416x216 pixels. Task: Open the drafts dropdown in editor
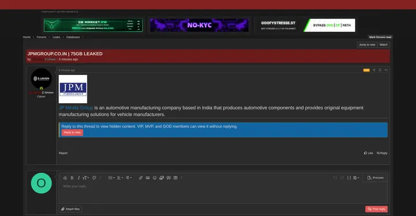tap(356, 178)
